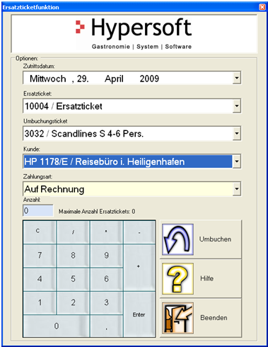Tap the minus key on keypad
This screenshot has width=268, height=347.
coord(139,232)
